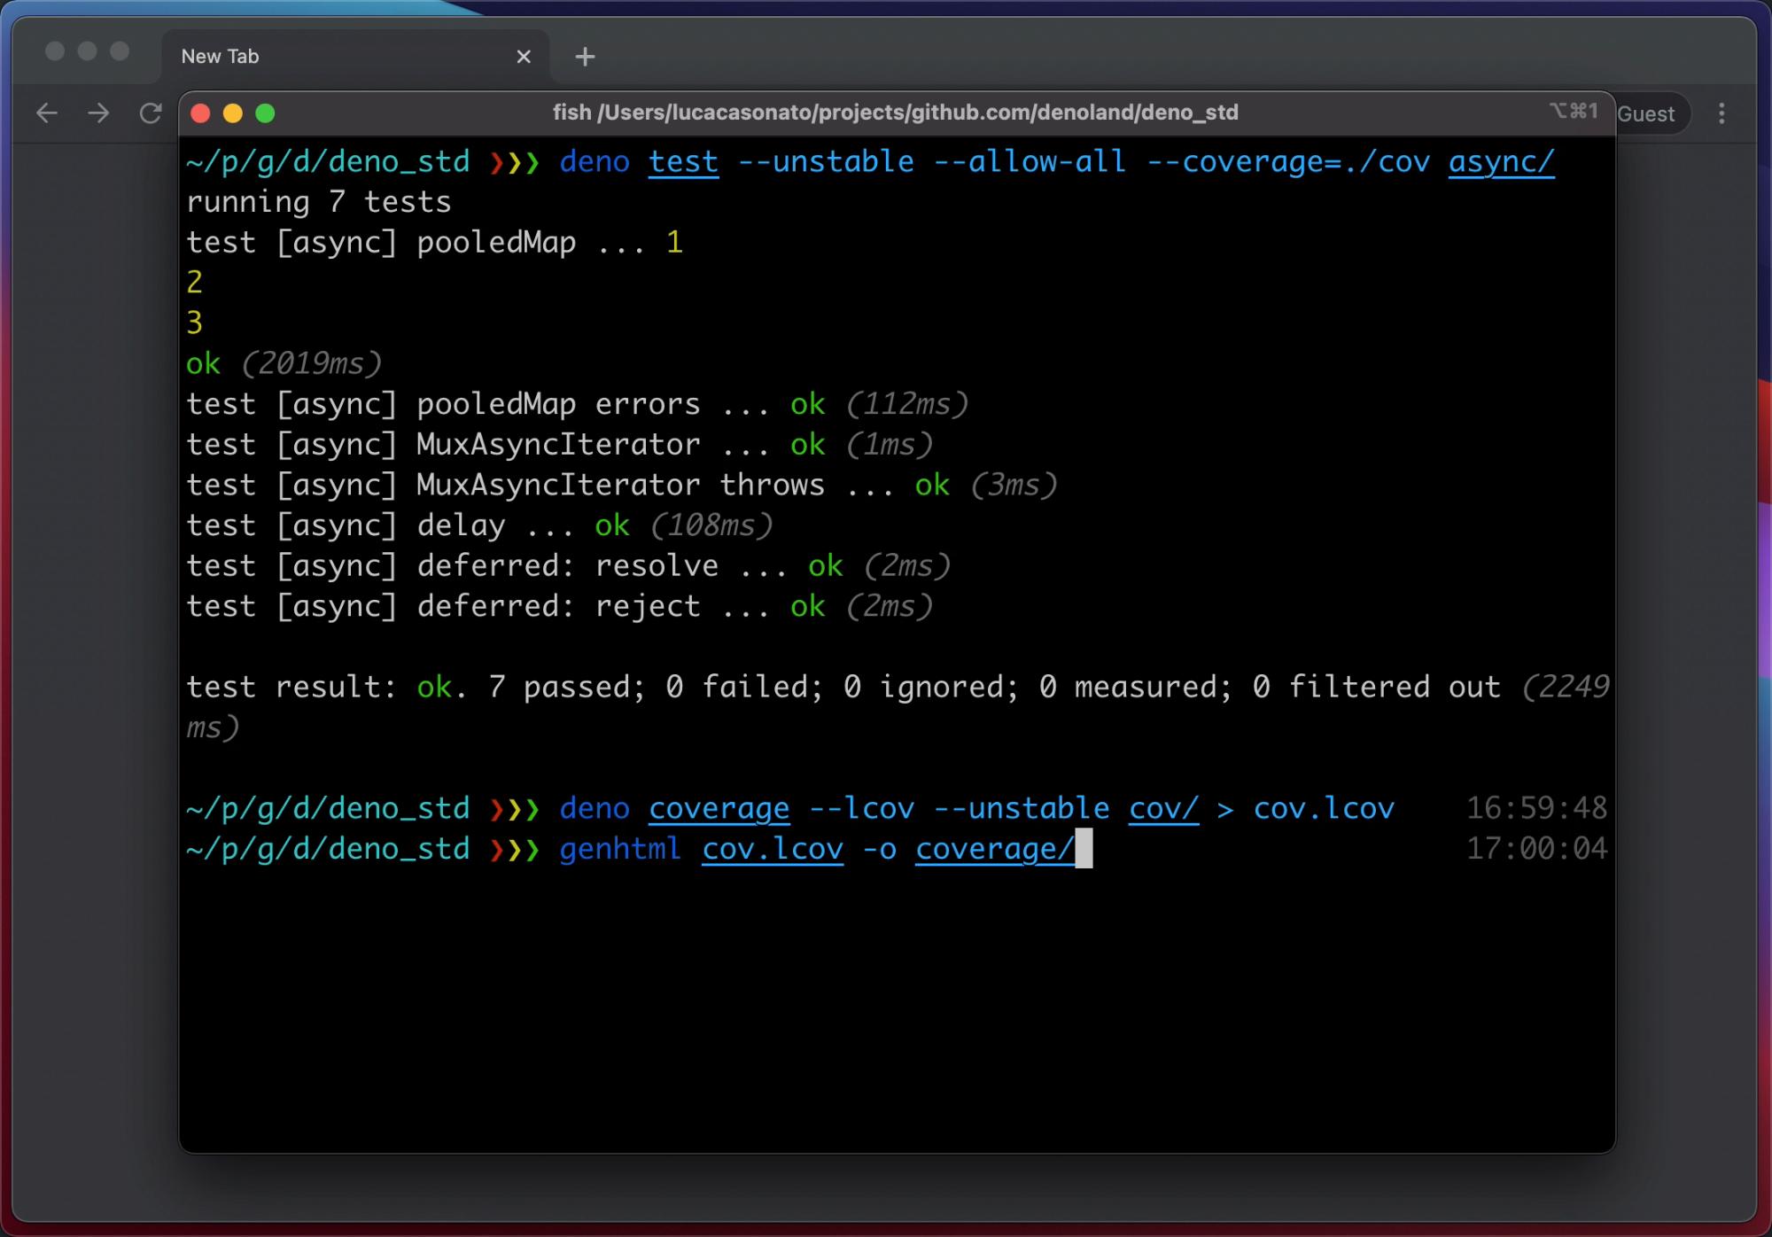The height and width of the screenshot is (1237, 1772).
Task: Click the '(2019ms)' timing text
Action: point(311,363)
